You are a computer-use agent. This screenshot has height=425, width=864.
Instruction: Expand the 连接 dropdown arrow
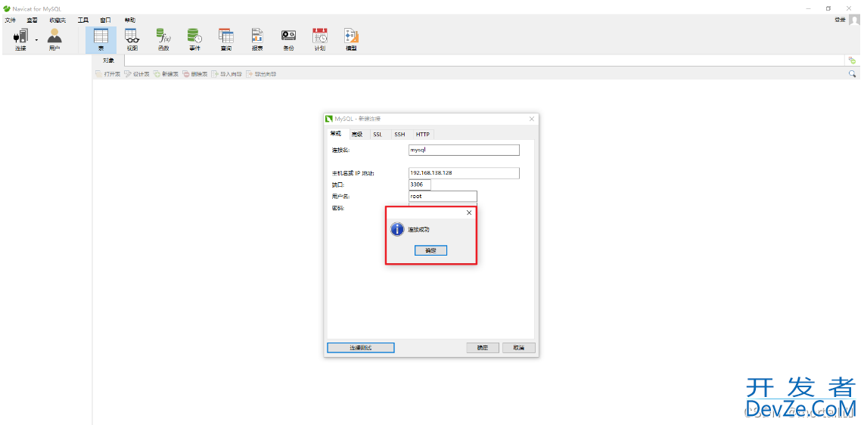(36, 39)
